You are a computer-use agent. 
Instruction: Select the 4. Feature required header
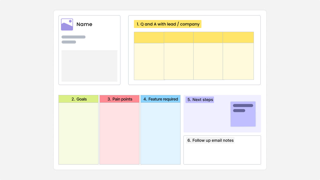tap(160, 99)
